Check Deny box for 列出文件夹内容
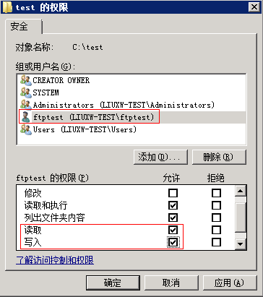This screenshot has width=263, height=297. point(216,218)
